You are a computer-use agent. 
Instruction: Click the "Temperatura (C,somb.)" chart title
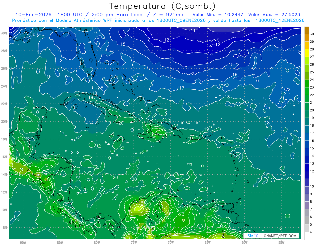click(x=162, y=6)
